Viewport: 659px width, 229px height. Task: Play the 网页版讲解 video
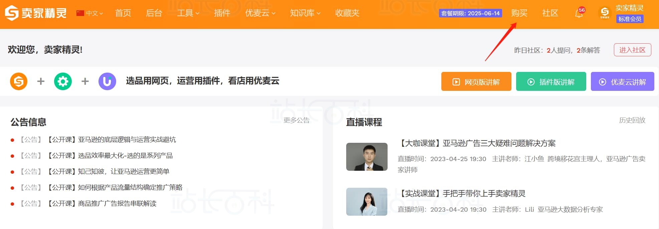pyautogui.click(x=476, y=82)
